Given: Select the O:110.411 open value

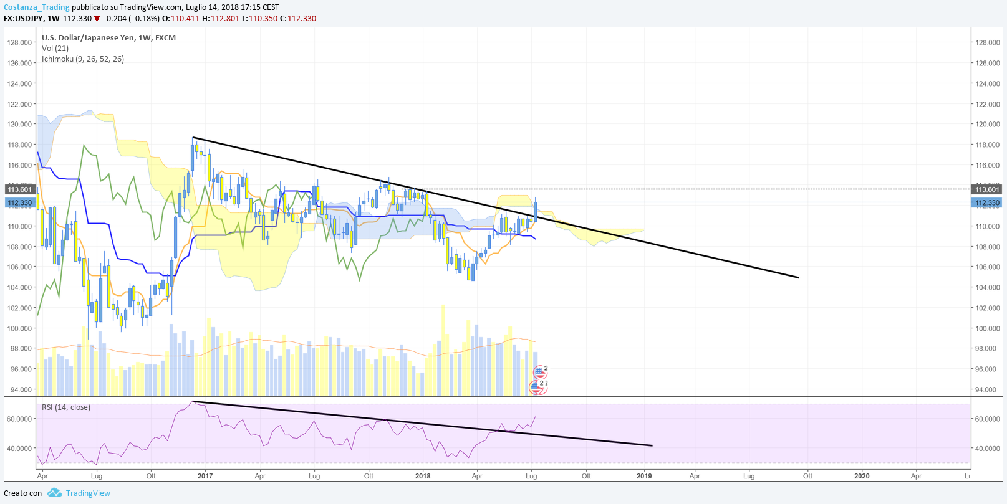Looking at the screenshot, I should point(182,19).
